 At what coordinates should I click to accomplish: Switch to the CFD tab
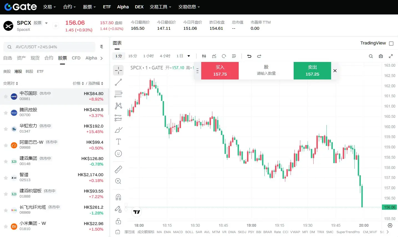(x=76, y=58)
